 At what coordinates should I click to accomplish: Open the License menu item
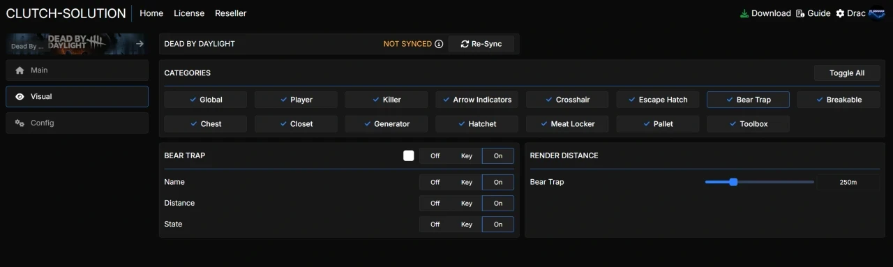coord(189,13)
